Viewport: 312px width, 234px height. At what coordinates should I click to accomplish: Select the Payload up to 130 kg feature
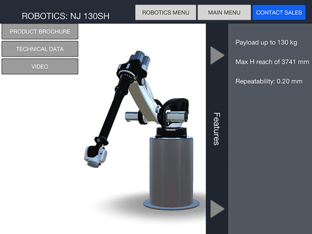[x=266, y=42]
